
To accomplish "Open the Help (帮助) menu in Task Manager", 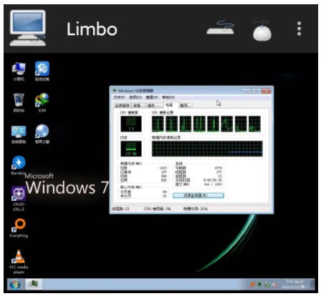I will tap(168, 97).
